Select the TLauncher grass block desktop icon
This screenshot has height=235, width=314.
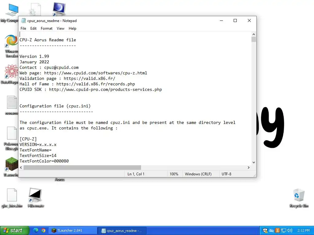pos(11,166)
